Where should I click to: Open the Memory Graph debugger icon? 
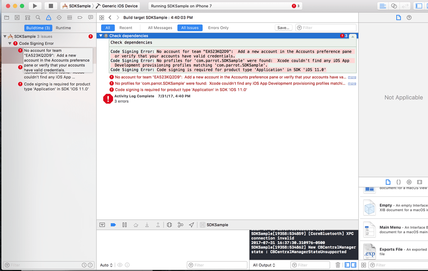point(180,225)
